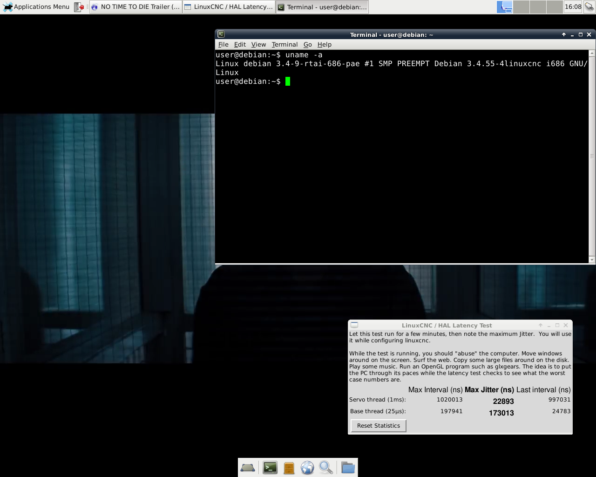The height and width of the screenshot is (477, 596).
Task: Maximize the Terminal window
Action: [581, 34]
